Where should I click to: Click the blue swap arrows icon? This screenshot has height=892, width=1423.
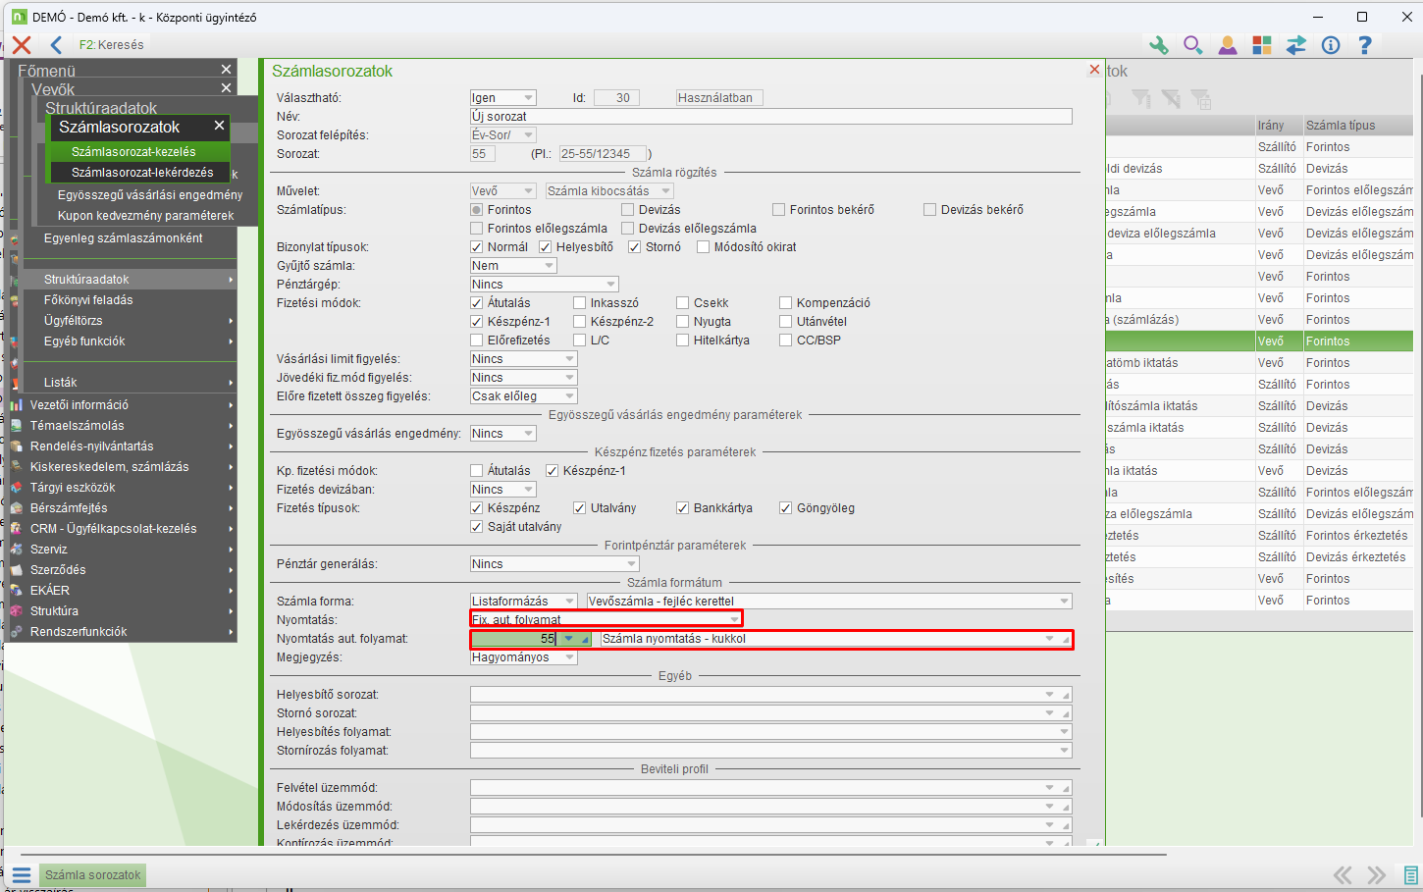pyautogui.click(x=1296, y=45)
